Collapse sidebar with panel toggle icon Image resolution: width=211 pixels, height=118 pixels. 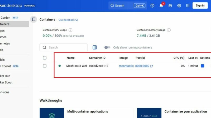pos(33,19)
